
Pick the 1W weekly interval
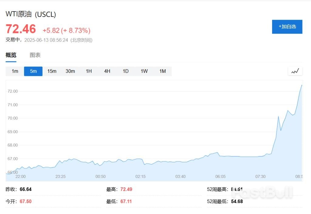[x=144, y=71]
